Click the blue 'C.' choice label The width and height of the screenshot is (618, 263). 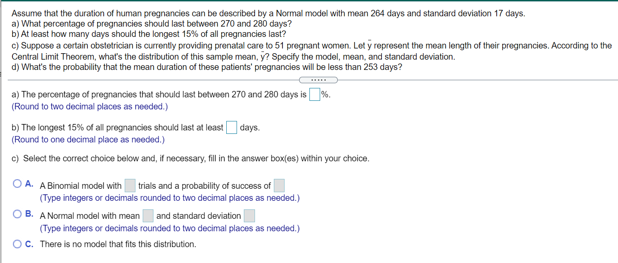click(29, 244)
